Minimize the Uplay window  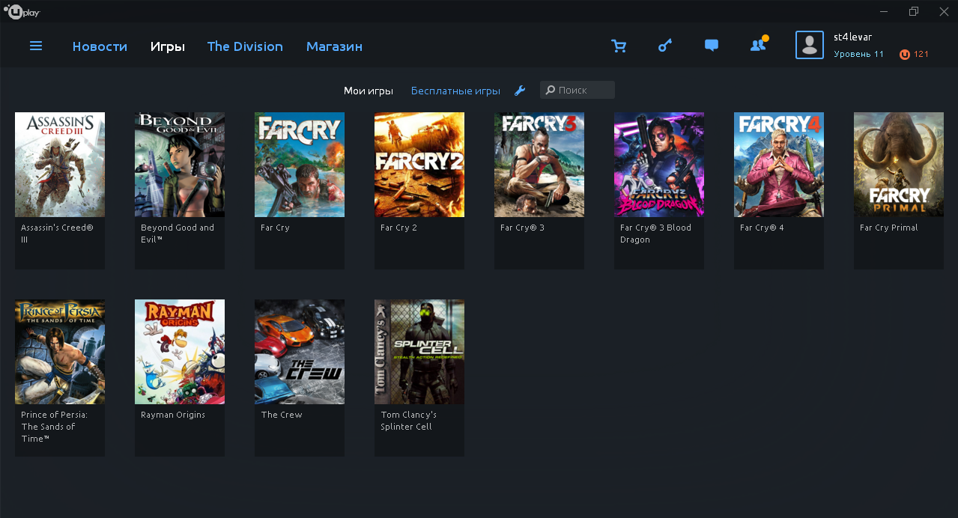coord(883,11)
